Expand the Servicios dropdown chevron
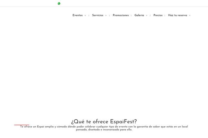This screenshot has width=208, height=138. 106,16
